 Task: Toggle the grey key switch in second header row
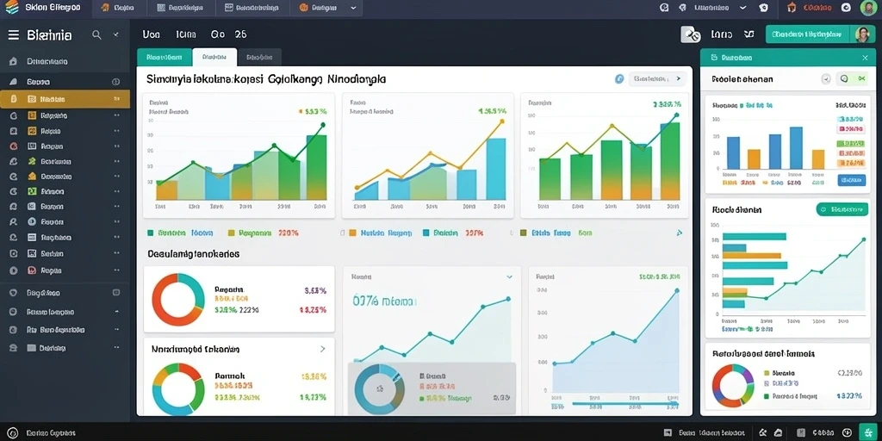pyautogui.click(x=690, y=34)
